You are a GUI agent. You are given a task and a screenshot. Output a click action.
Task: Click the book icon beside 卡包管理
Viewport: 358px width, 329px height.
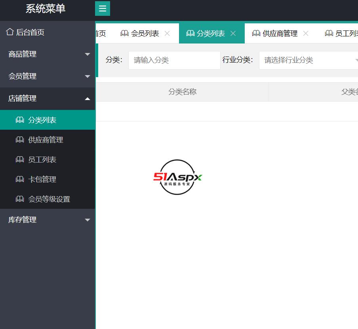[20, 179]
